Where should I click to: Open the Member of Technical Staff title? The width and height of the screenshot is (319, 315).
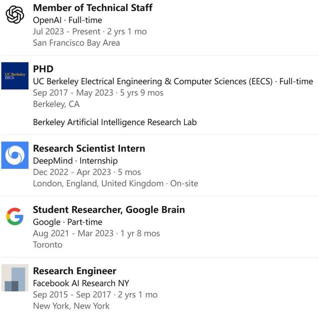click(93, 7)
